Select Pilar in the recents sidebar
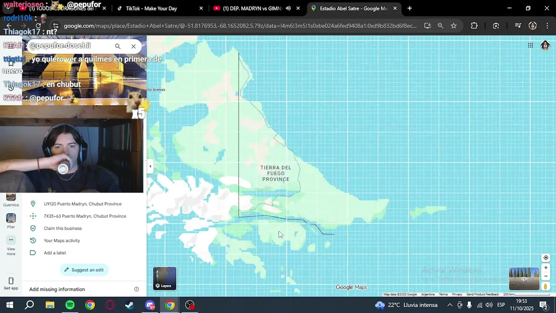The image size is (556, 313). (11, 221)
